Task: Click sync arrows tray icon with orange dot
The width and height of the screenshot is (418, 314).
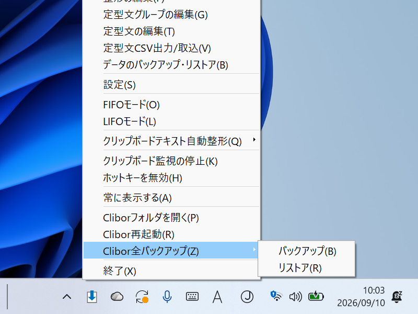Action: pyautogui.click(x=142, y=297)
